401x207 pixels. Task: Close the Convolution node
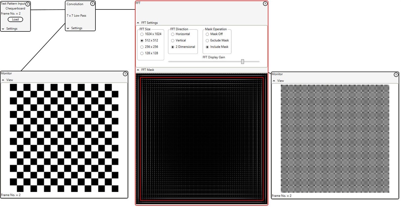click(x=92, y=3)
